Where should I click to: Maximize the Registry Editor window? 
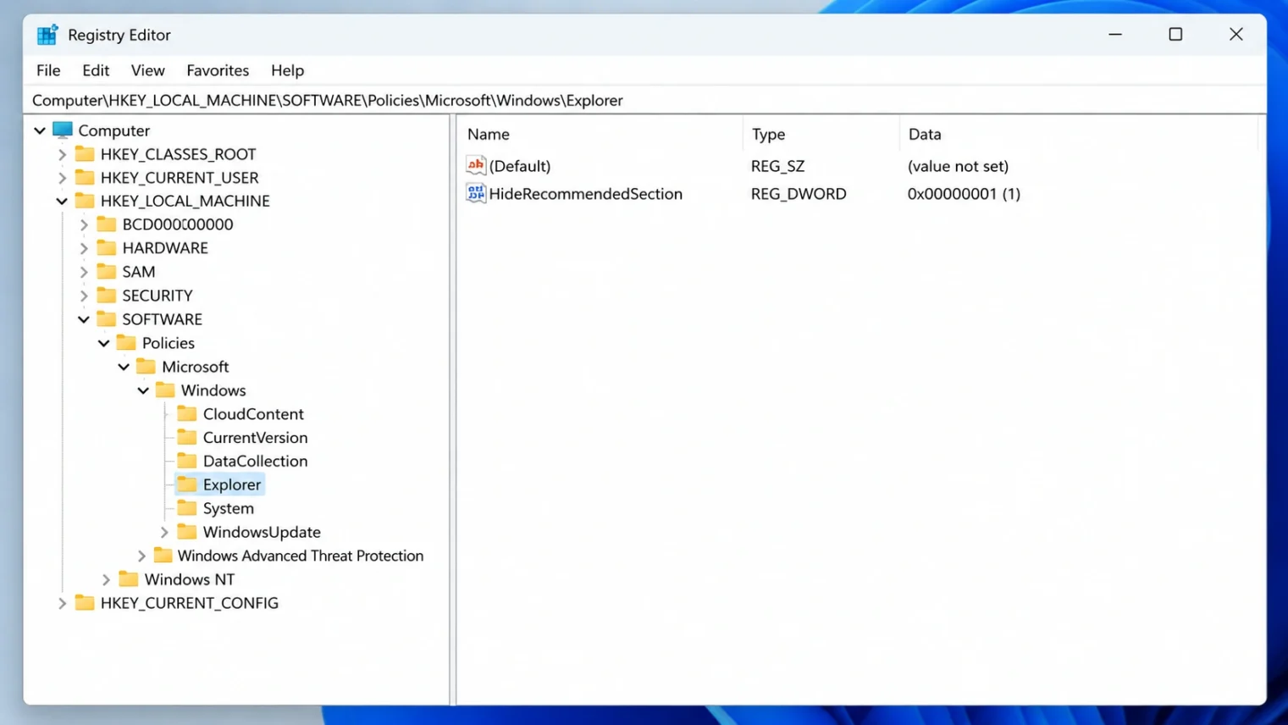(1175, 35)
